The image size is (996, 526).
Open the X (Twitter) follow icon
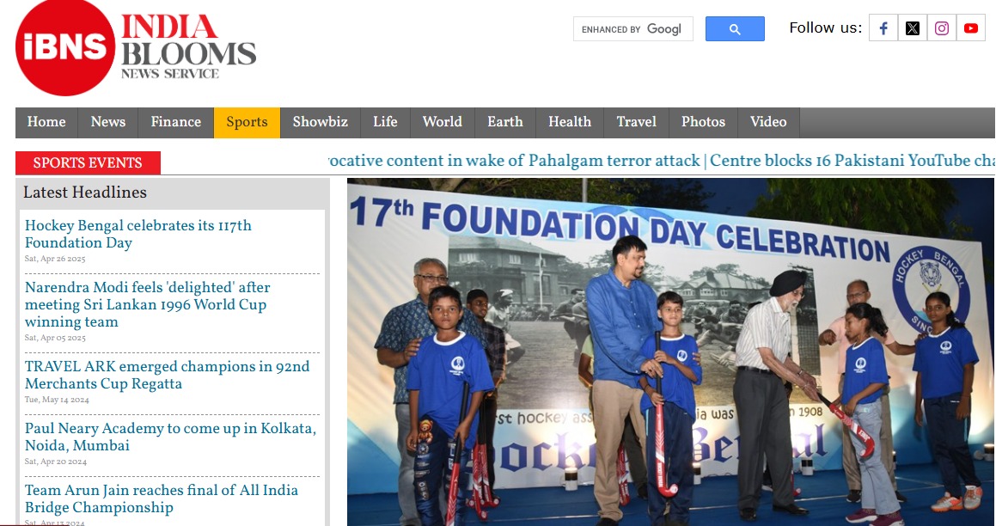point(912,28)
